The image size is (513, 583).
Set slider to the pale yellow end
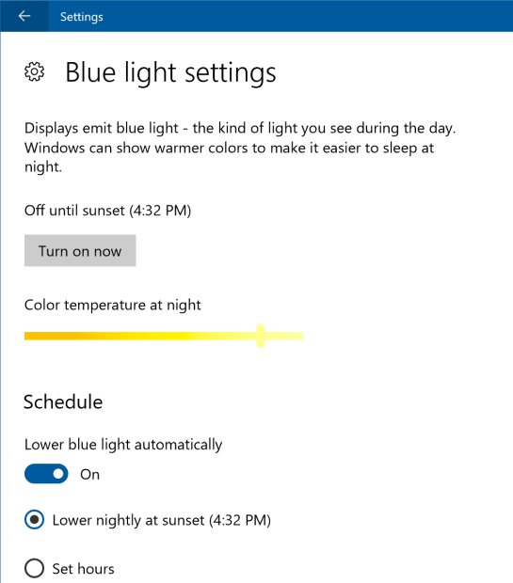(x=301, y=336)
